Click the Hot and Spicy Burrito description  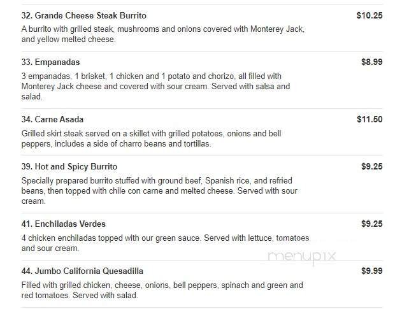click(x=159, y=191)
